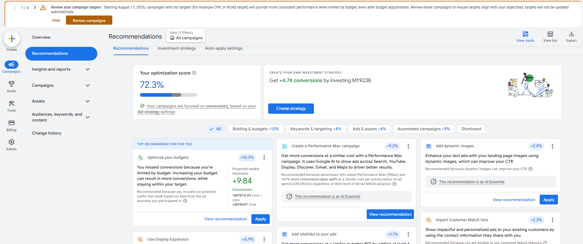This screenshot has height=244, width=583.
Task: View recommendation for Optimize your budgets
Action: pyautogui.click(x=225, y=219)
